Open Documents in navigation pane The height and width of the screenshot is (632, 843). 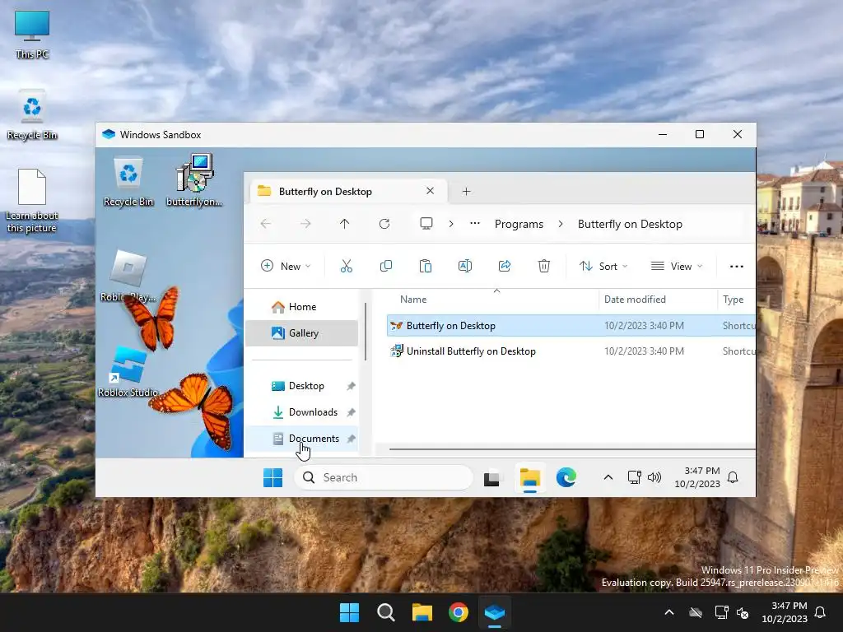coord(301,439)
